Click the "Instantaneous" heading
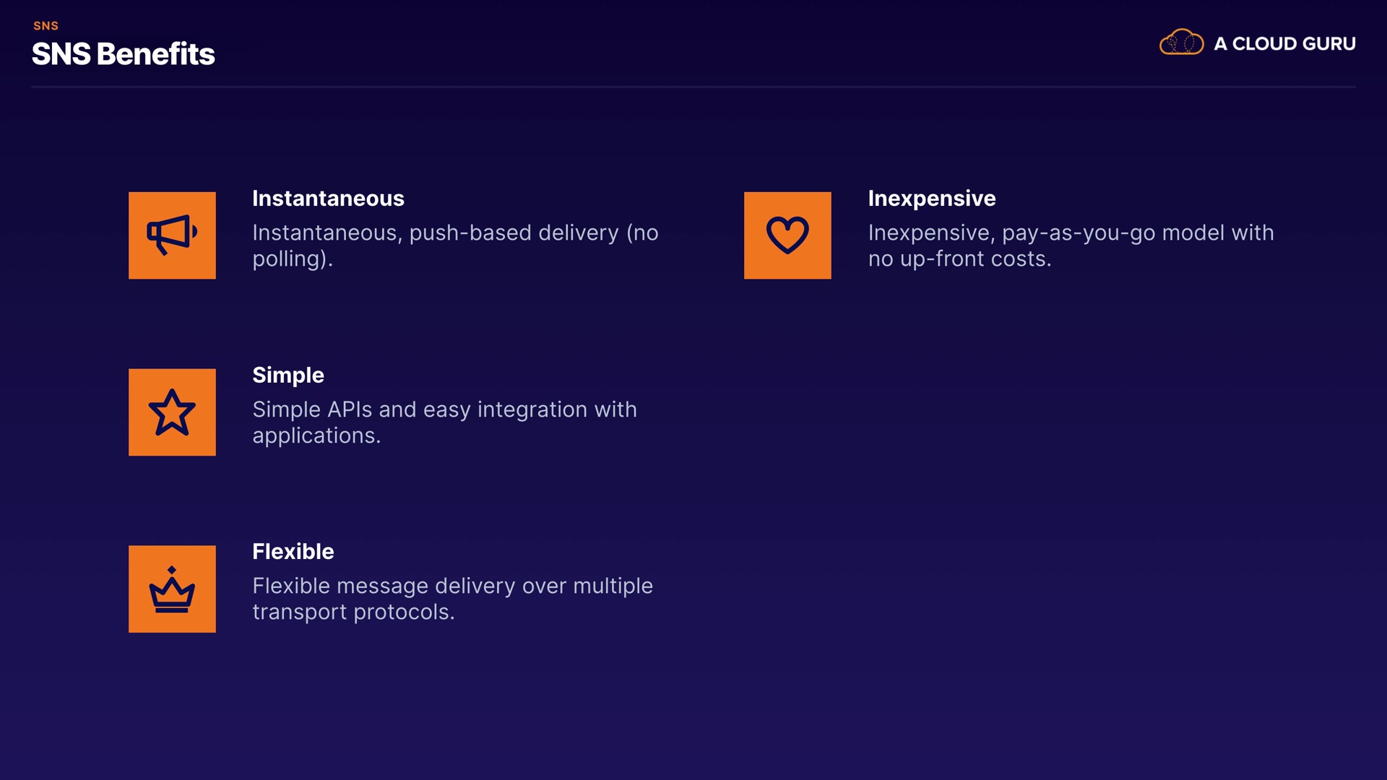The image size is (1387, 780). click(328, 199)
